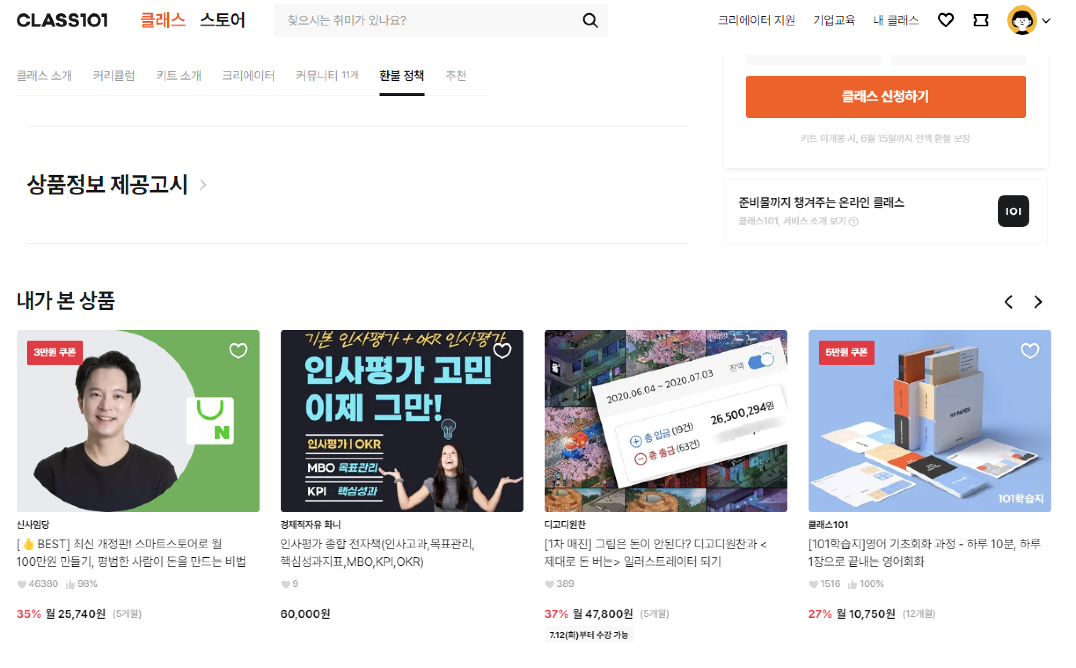
Task: Select the 클래스 top navigation
Action: (x=162, y=20)
